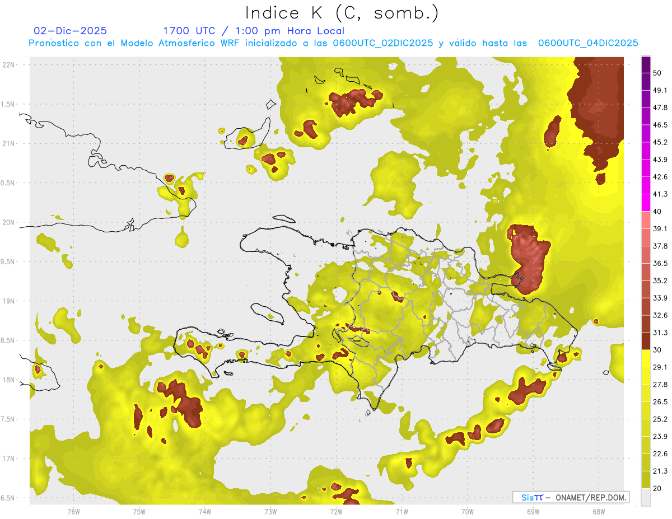Click the "21N" latitude label
Image resolution: width=672 pixels, height=519 pixels.
8,143
